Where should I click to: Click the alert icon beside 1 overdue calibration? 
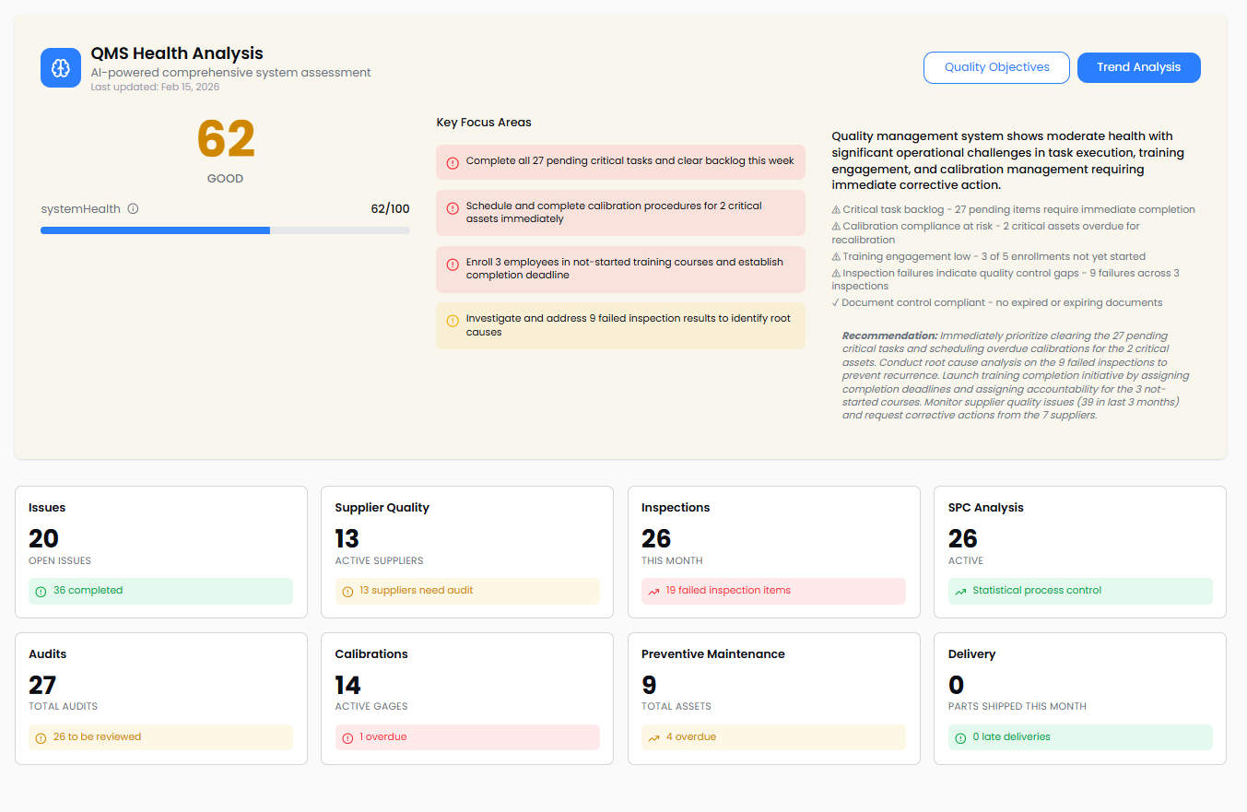click(347, 737)
